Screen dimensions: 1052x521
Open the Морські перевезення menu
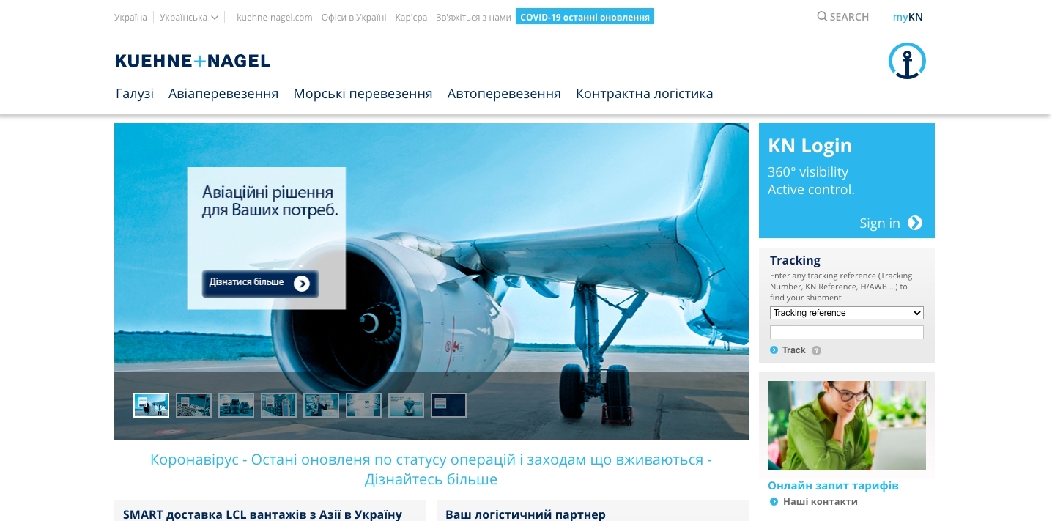pos(363,94)
